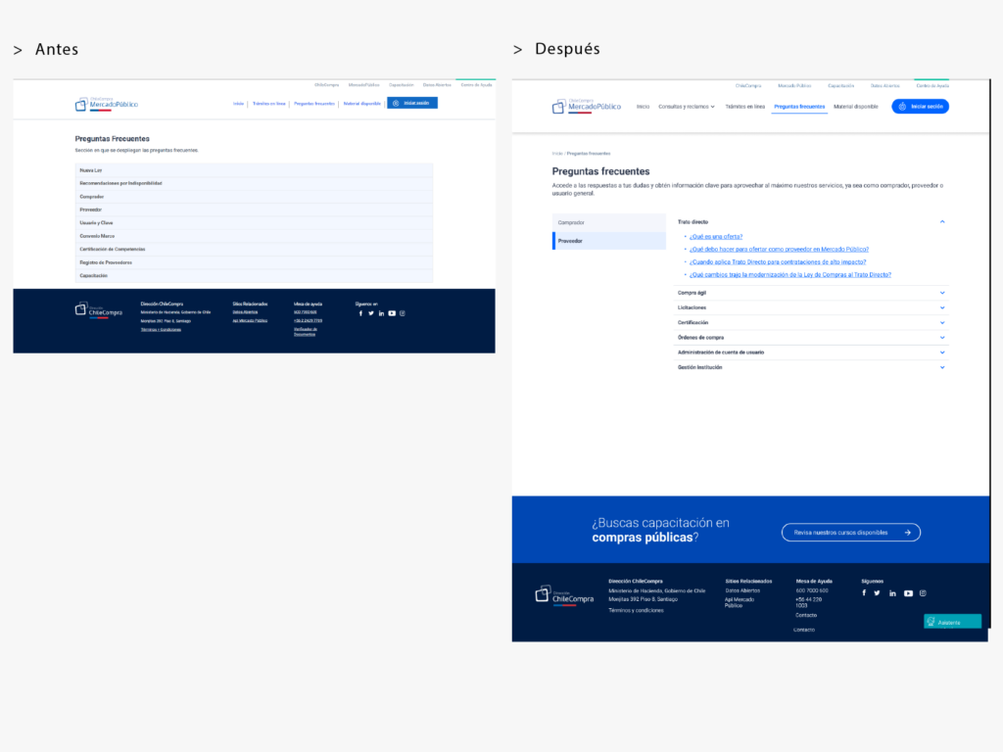Viewport: 1003px width, 752px height.
Task: Click Revisa nuestros cursos disponibles button
Action: [851, 533]
